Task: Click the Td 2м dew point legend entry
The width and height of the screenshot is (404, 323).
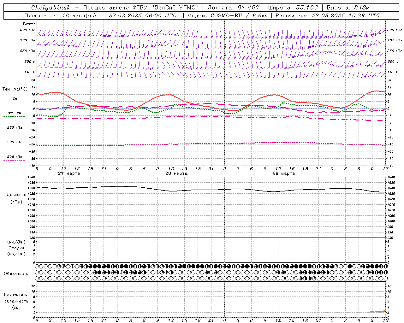Action: pyautogui.click(x=15, y=113)
